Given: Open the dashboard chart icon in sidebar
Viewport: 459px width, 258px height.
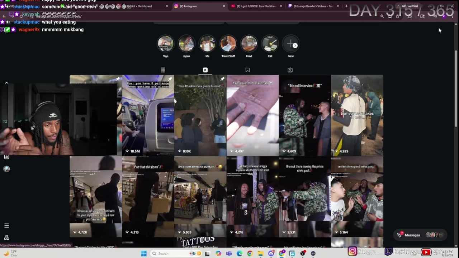Looking at the screenshot, I should pos(6,157).
